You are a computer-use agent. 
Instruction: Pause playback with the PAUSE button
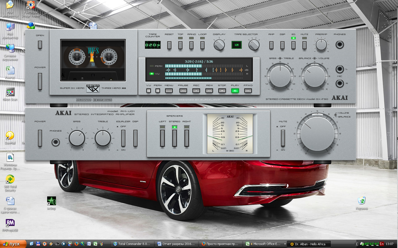pos(183,90)
